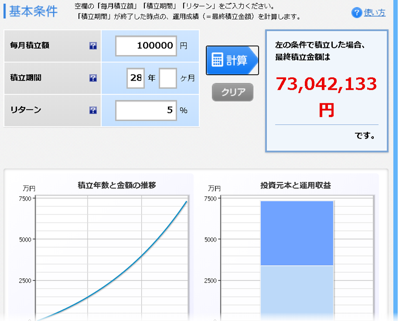Image resolution: width=399 pixels, height=321 pixels.
Task: Focus the empty ヶ月 months input field
Action: [x=168, y=78]
